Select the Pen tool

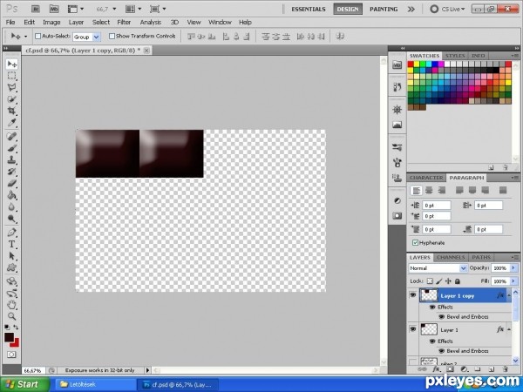click(11, 233)
